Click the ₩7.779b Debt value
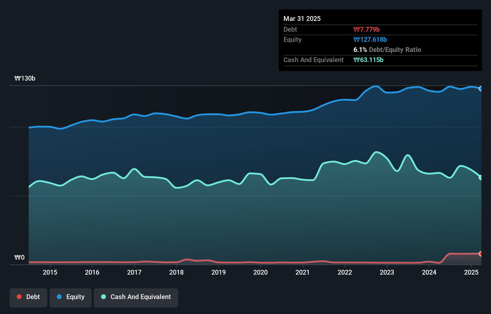 pyautogui.click(x=367, y=29)
